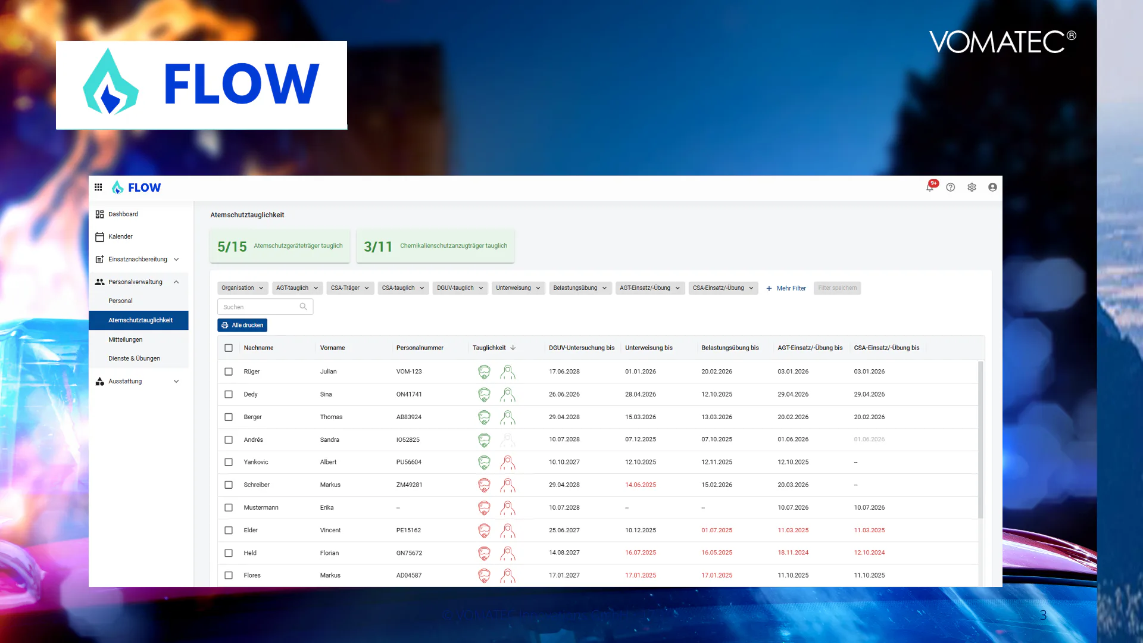
Task: Click the red suit icon for Yankovic
Action: point(508,463)
